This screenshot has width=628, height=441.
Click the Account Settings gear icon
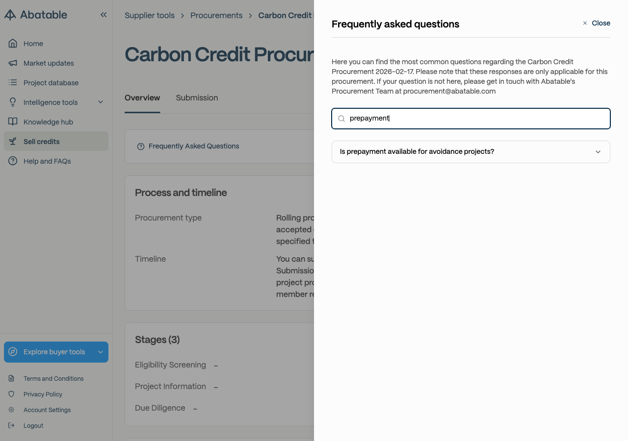coord(11,410)
